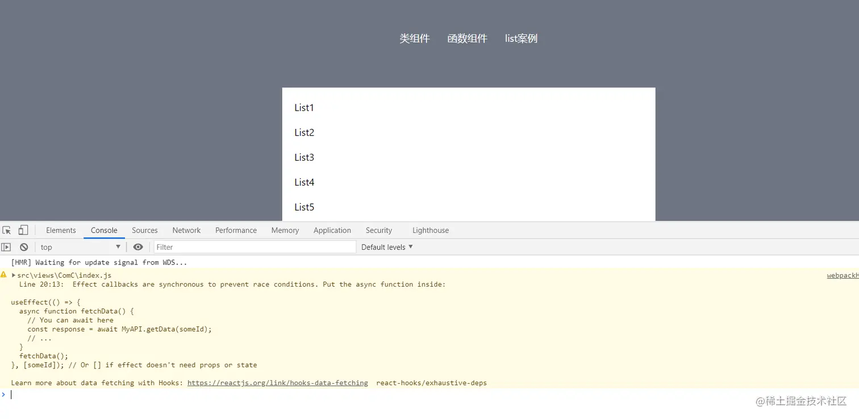Open the Performance tab
The height and width of the screenshot is (419, 859).
[236, 230]
